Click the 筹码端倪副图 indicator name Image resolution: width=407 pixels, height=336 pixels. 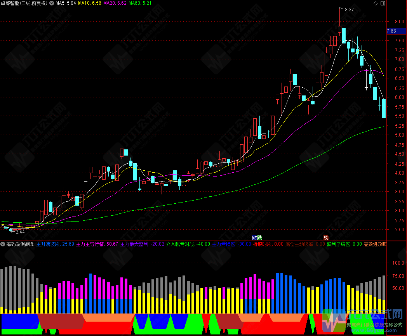(x=20, y=244)
